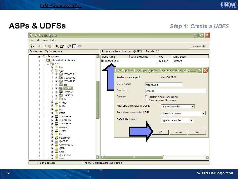238x179 pixels.
Task: Open the Help menu
Action: (53, 40)
